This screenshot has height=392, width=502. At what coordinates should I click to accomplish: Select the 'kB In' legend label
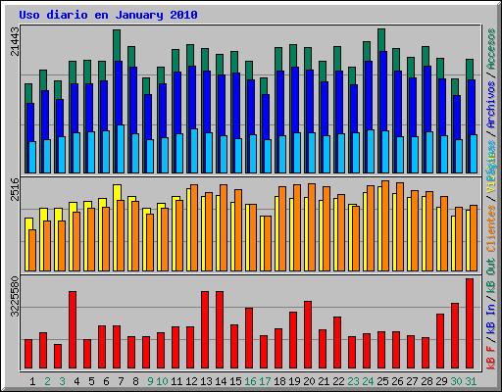click(491, 318)
